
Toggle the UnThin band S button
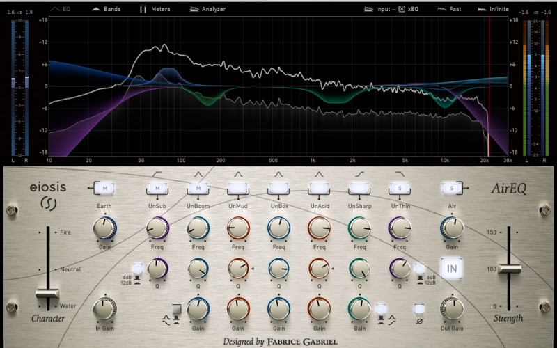click(x=400, y=188)
